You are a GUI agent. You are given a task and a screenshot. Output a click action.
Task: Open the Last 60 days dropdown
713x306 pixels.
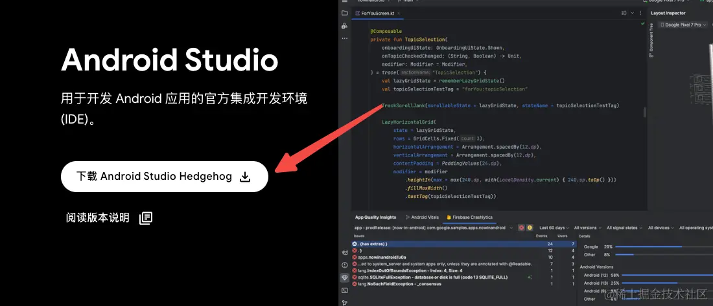pyautogui.click(x=554, y=228)
